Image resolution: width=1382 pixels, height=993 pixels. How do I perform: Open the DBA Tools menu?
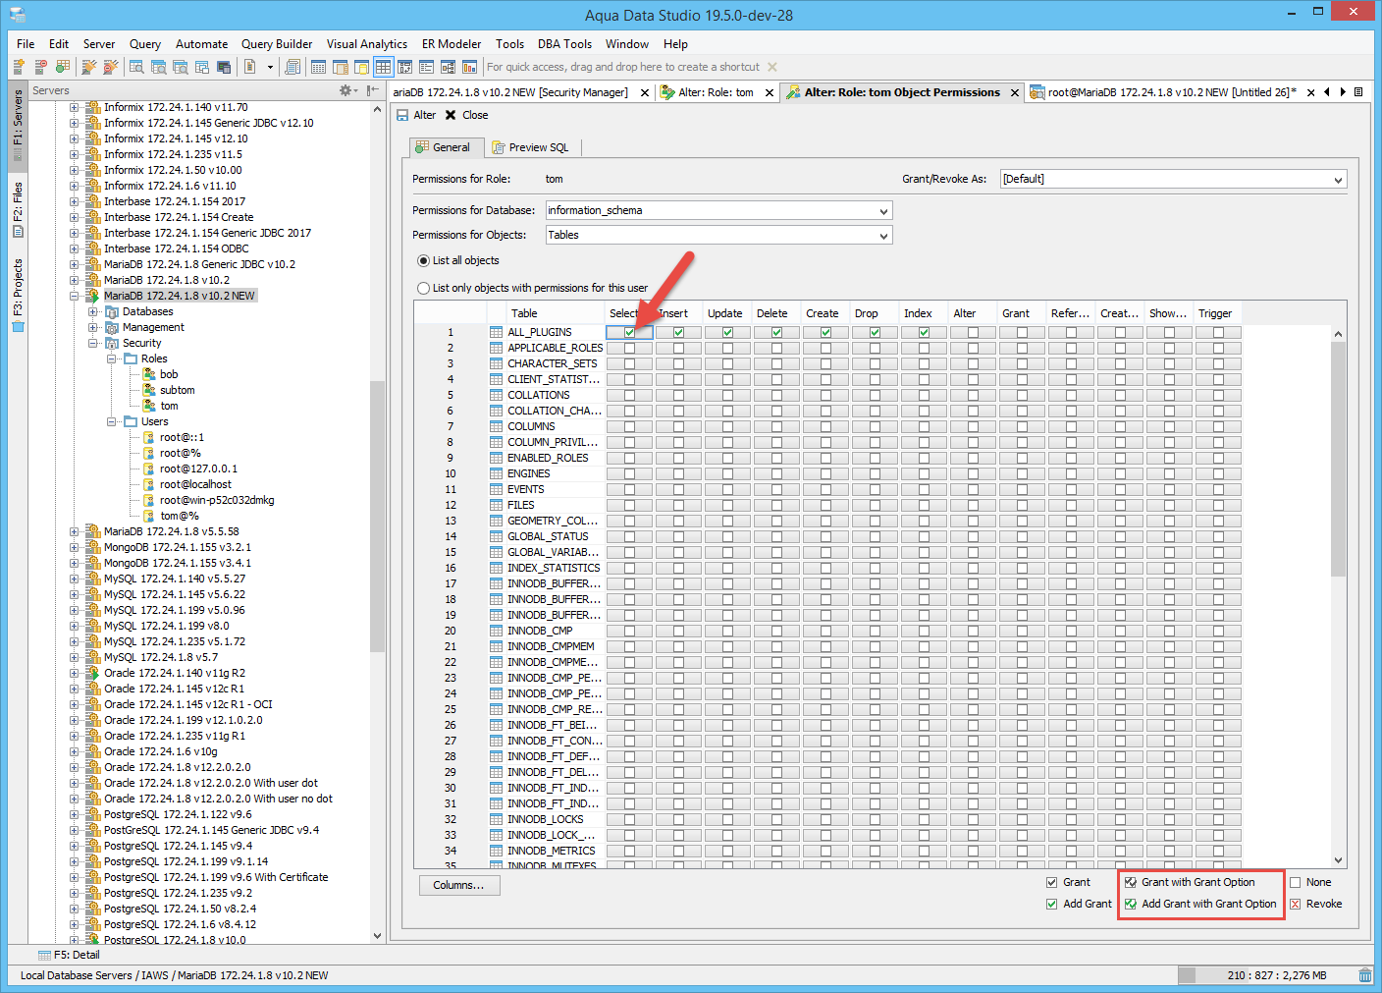point(564,44)
